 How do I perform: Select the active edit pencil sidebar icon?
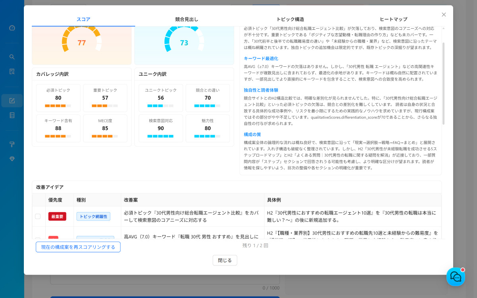(x=12, y=101)
